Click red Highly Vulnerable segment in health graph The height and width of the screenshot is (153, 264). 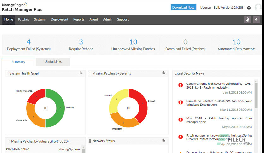(x=37, y=96)
